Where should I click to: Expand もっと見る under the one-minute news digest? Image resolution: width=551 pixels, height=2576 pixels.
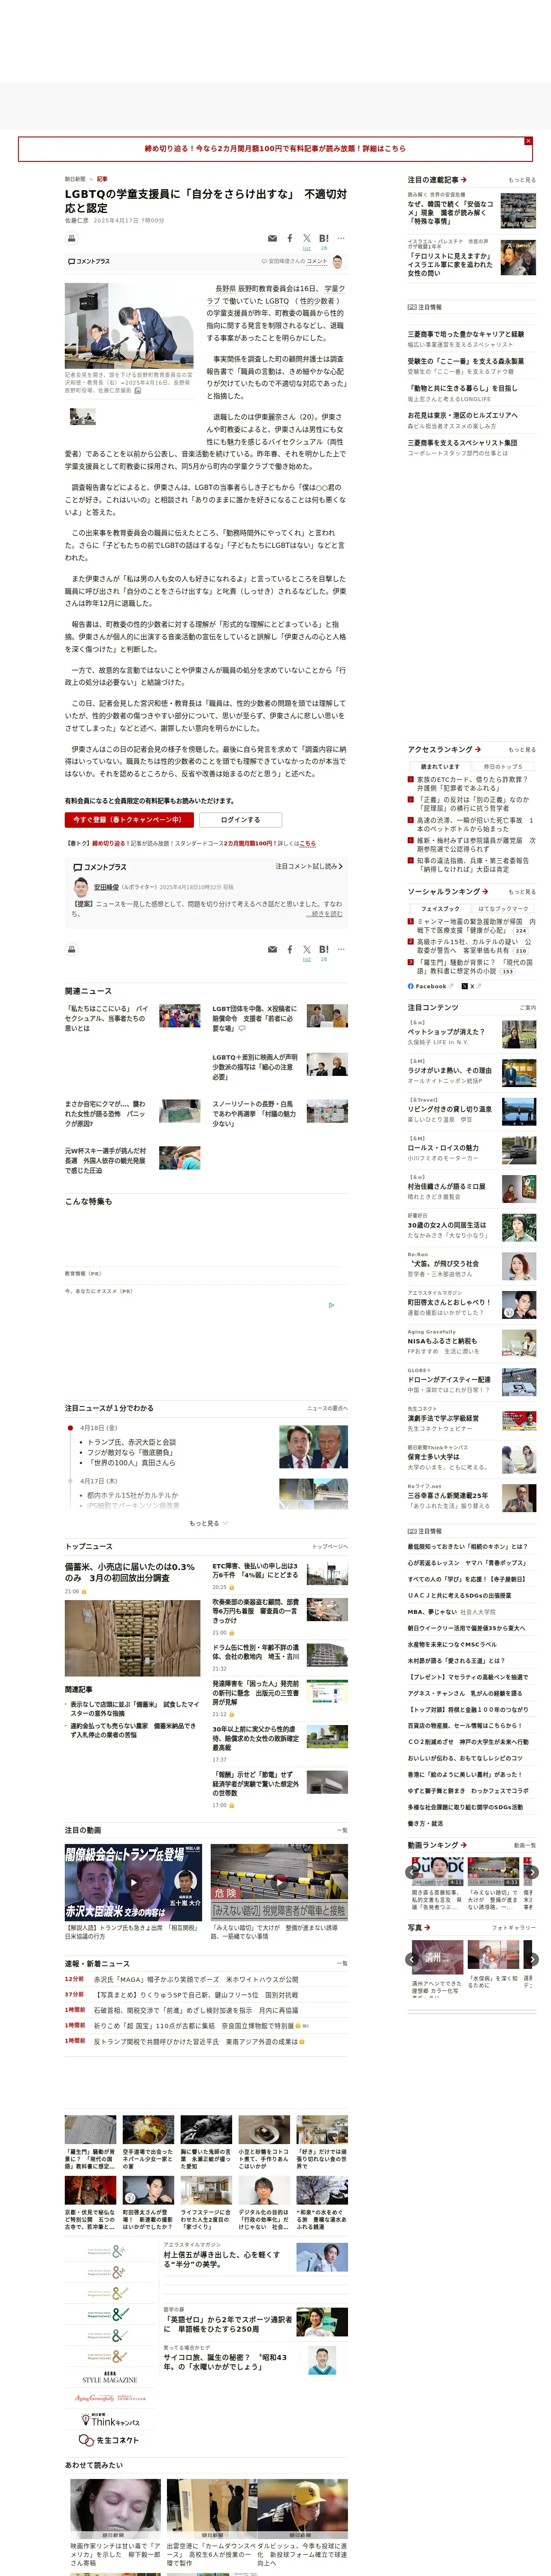208,1523
